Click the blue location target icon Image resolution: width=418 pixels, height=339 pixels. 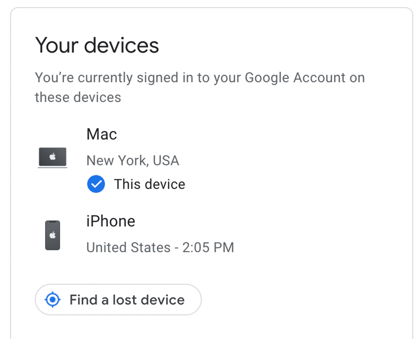(52, 300)
